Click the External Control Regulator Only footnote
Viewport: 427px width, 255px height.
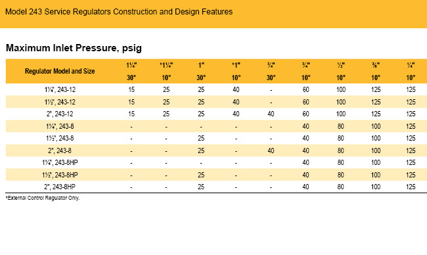(43, 198)
